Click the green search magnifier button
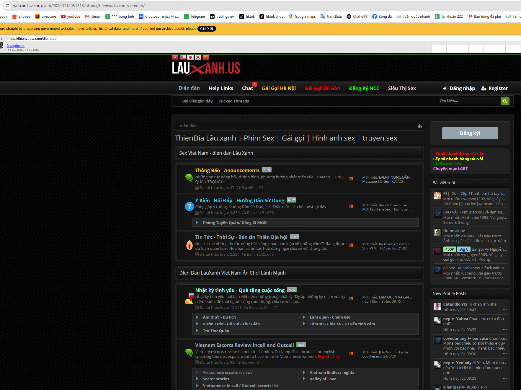The width and height of the screenshot is (521, 390). 505,101
